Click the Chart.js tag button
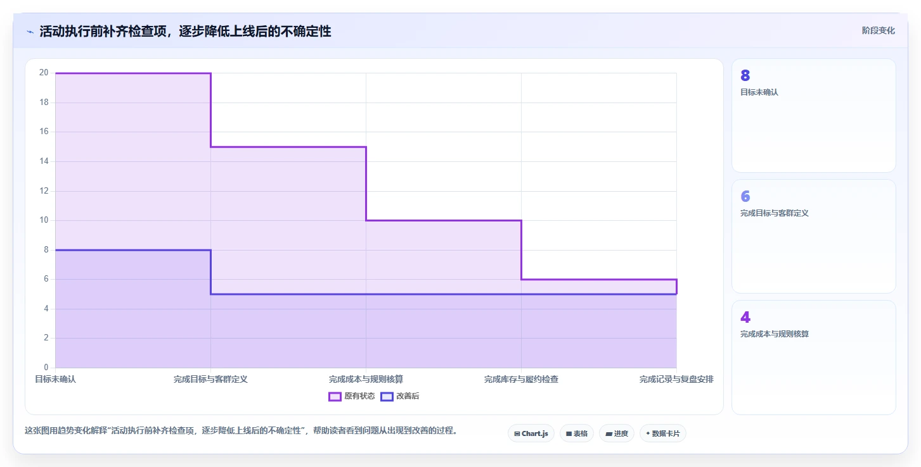This screenshot has height=467, width=921. coord(531,433)
